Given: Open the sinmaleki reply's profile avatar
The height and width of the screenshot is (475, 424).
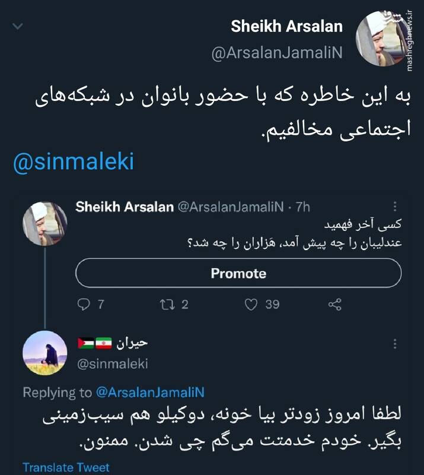Looking at the screenshot, I should coord(44,353).
